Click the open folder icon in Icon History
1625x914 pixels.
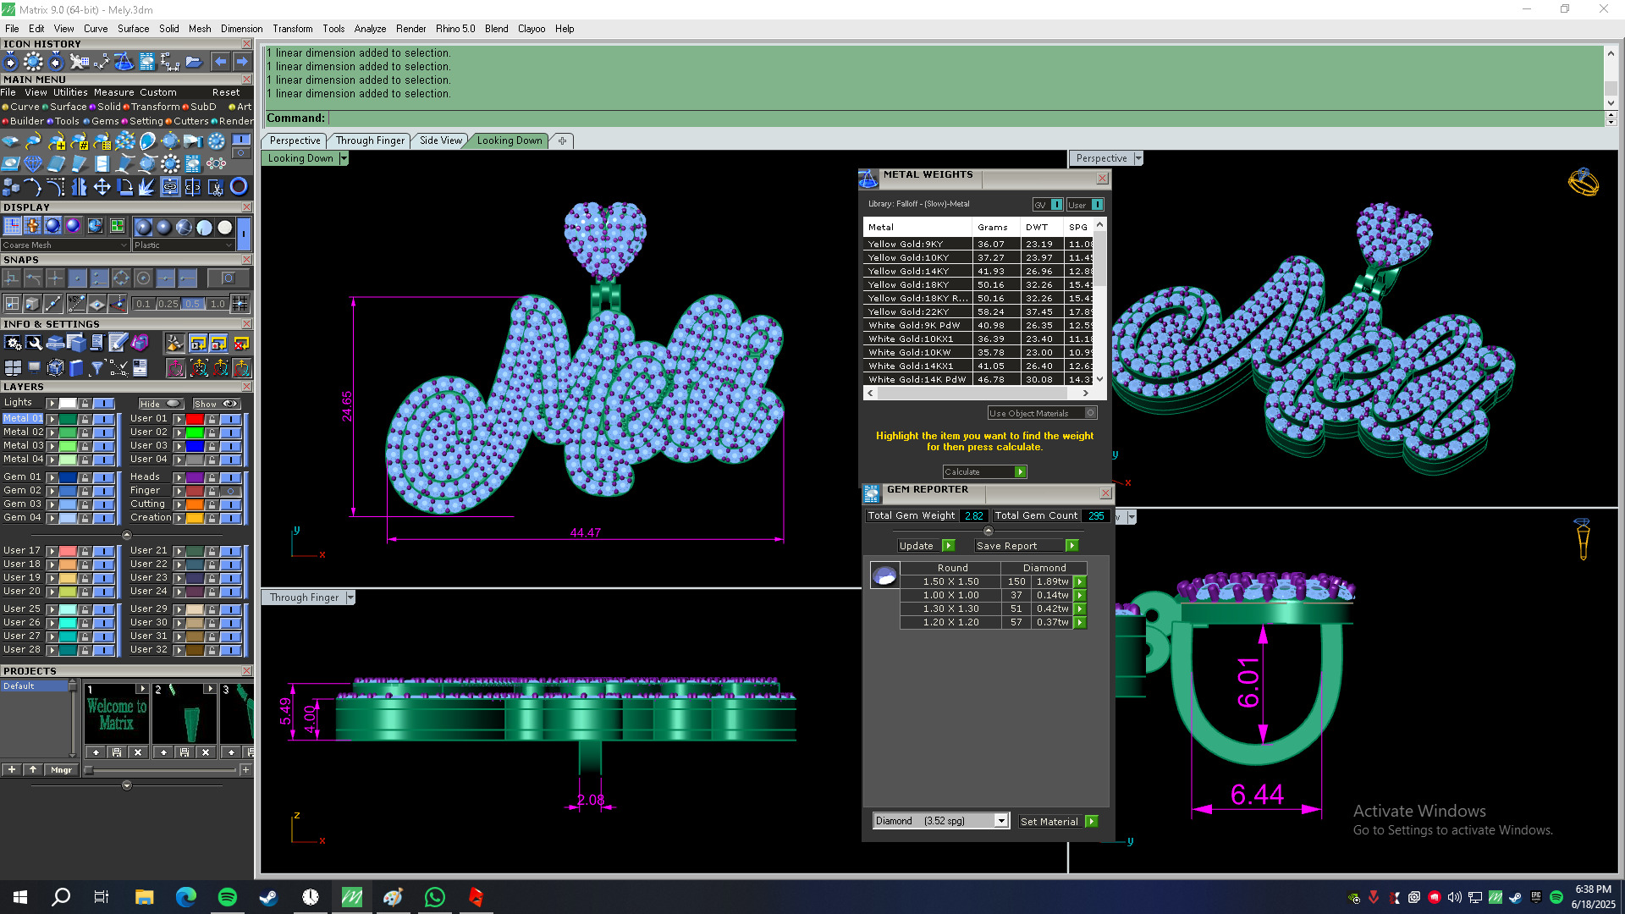click(x=194, y=62)
